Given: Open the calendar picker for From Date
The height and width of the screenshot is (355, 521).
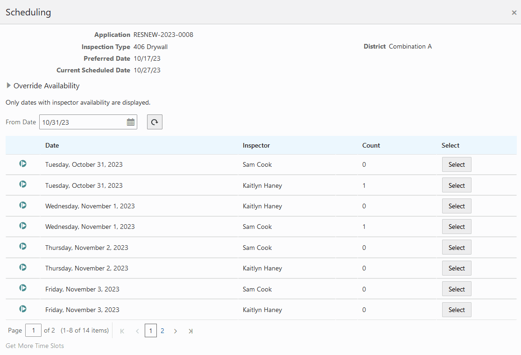Looking at the screenshot, I should coord(130,122).
